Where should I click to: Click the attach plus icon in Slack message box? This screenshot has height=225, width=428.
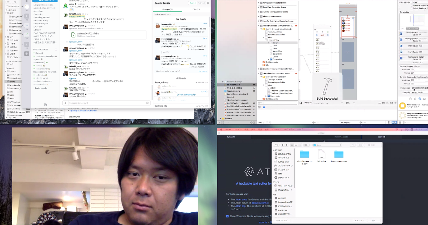pos(65,103)
